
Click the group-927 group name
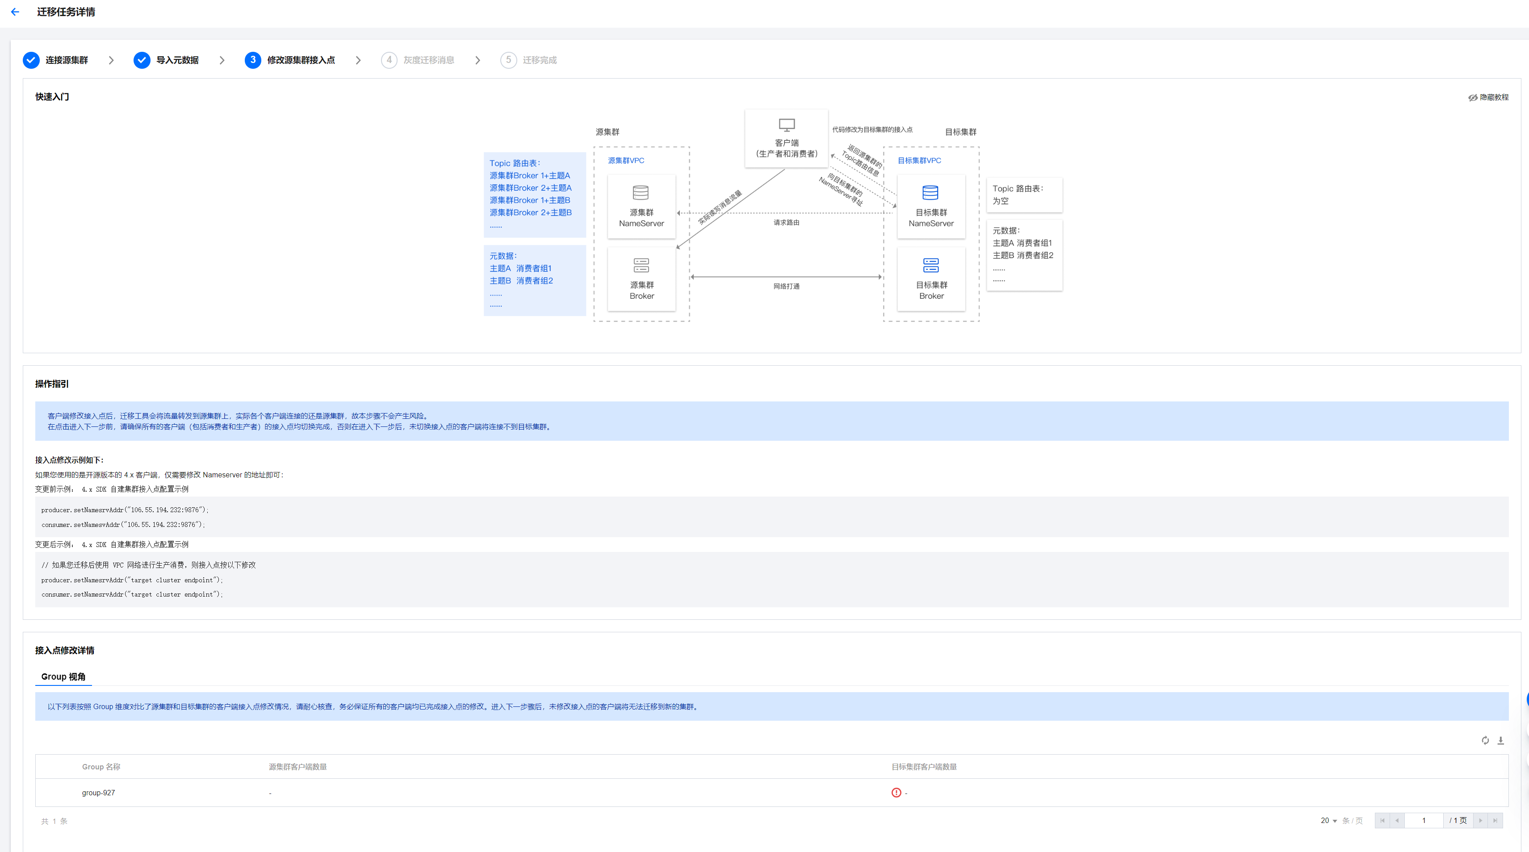click(x=99, y=793)
